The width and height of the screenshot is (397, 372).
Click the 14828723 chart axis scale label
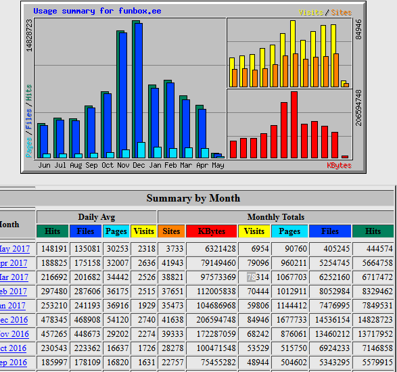[x=29, y=36]
